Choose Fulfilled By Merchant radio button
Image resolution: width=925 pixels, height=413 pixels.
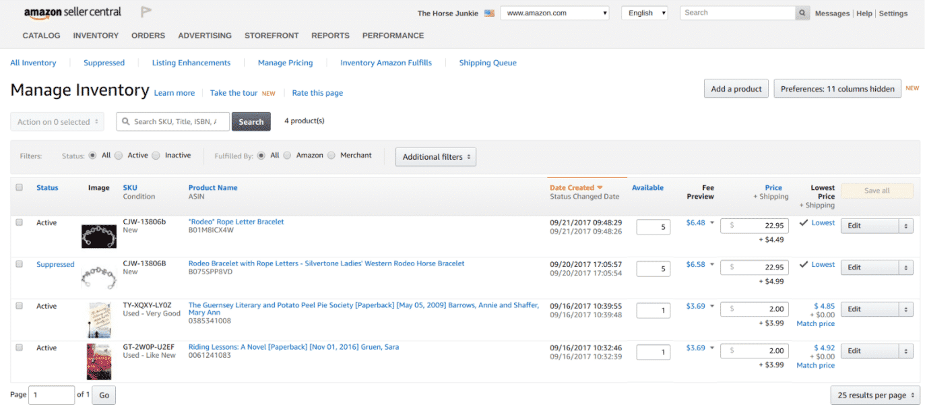(x=331, y=156)
